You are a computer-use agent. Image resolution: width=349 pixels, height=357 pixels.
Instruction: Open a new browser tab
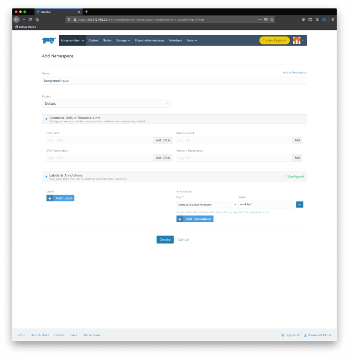(86, 11)
